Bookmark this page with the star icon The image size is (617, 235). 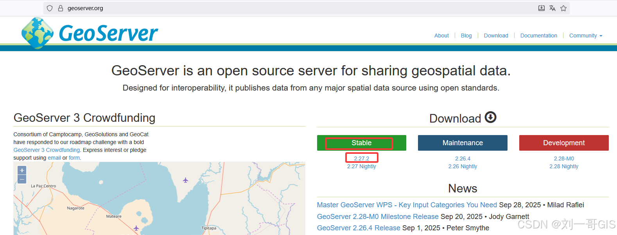click(563, 8)
